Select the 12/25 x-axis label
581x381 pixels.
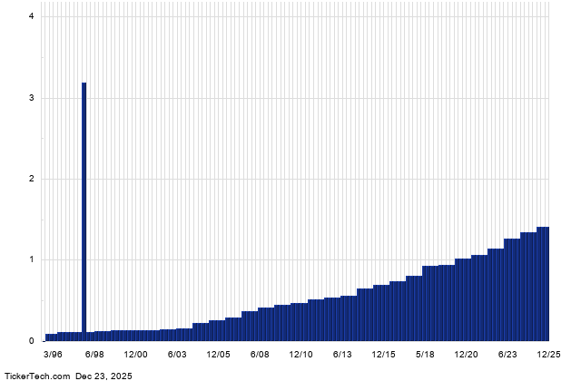point(548,354)
